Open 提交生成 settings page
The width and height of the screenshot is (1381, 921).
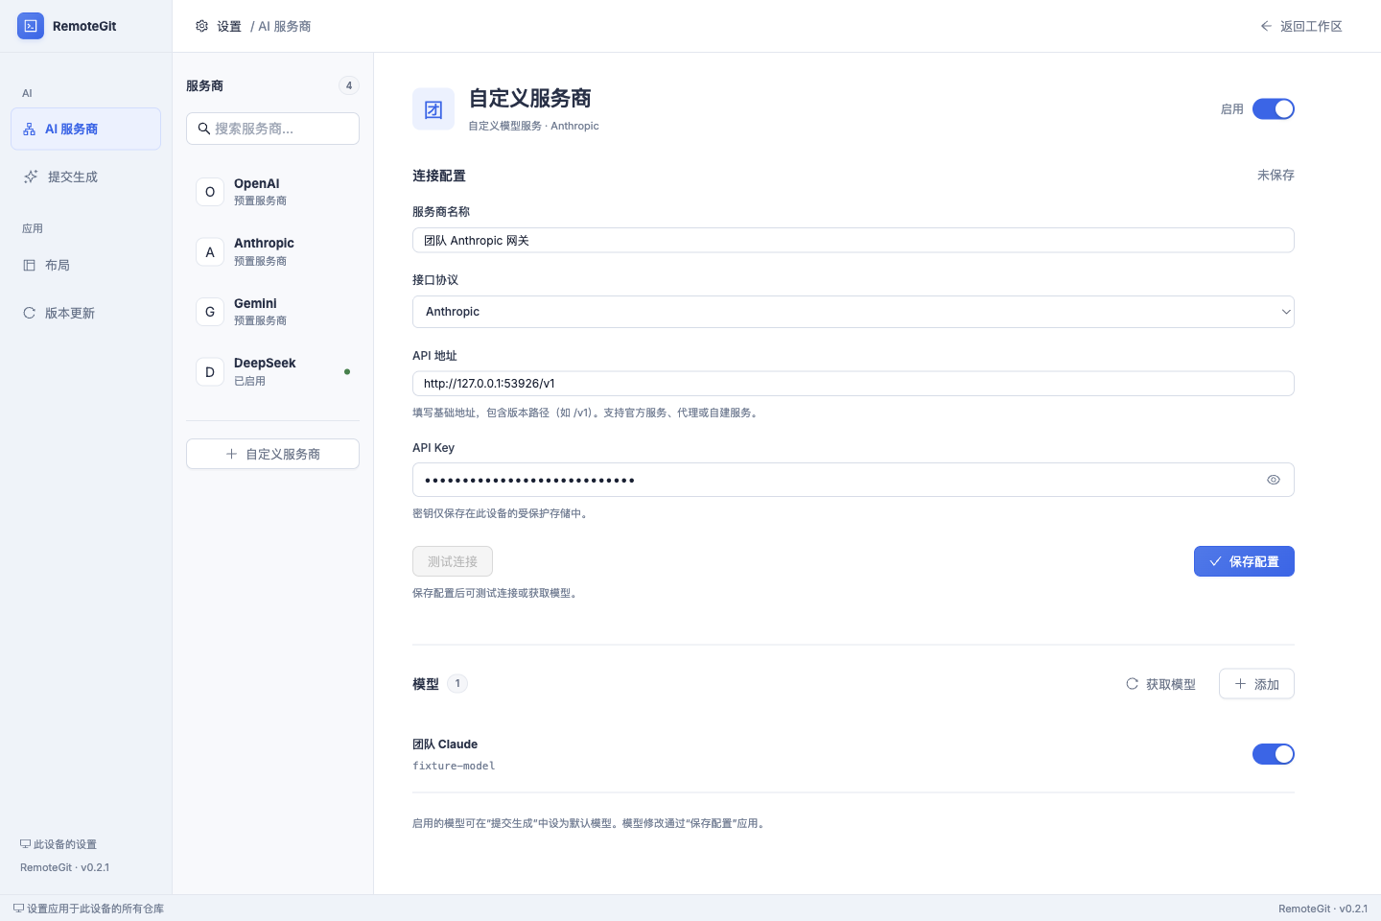pyautogui.click(x=85, y=177)
